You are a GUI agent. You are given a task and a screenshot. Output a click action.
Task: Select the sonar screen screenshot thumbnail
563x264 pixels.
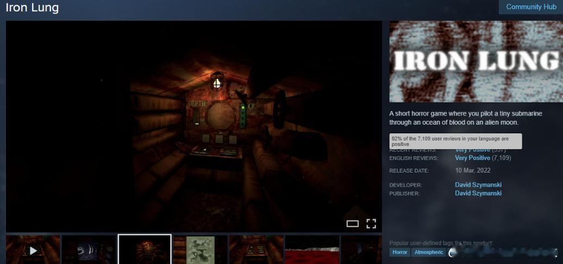coord(89,250)
